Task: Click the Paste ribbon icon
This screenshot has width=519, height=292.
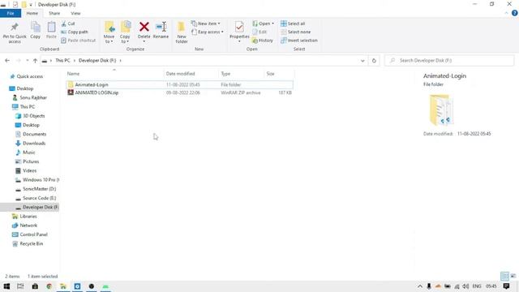Action: tap(51, 31)
